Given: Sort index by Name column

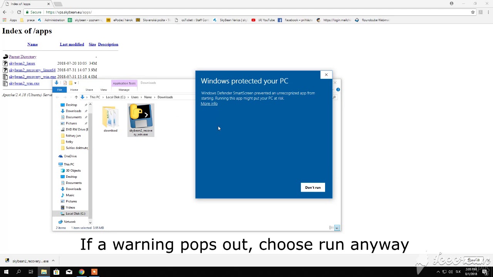Looking at the screenshot, I should [32, 44].
